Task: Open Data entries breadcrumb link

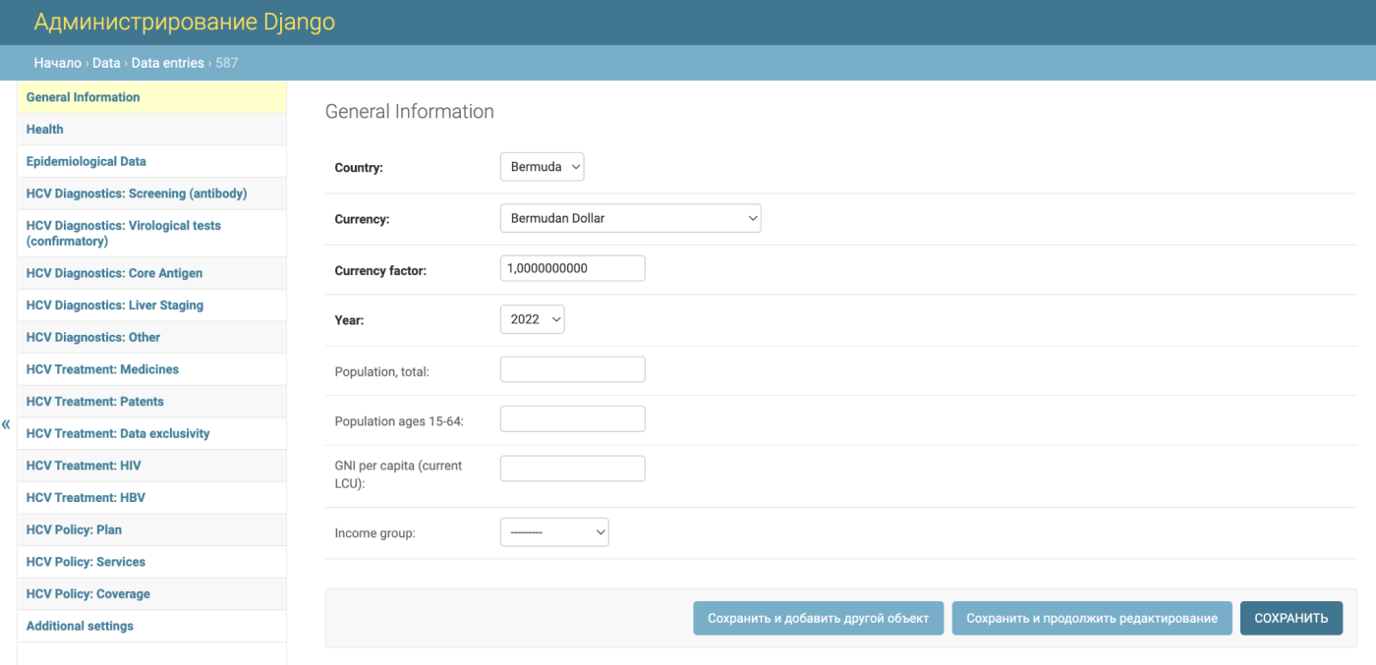Action: (168, 63)
